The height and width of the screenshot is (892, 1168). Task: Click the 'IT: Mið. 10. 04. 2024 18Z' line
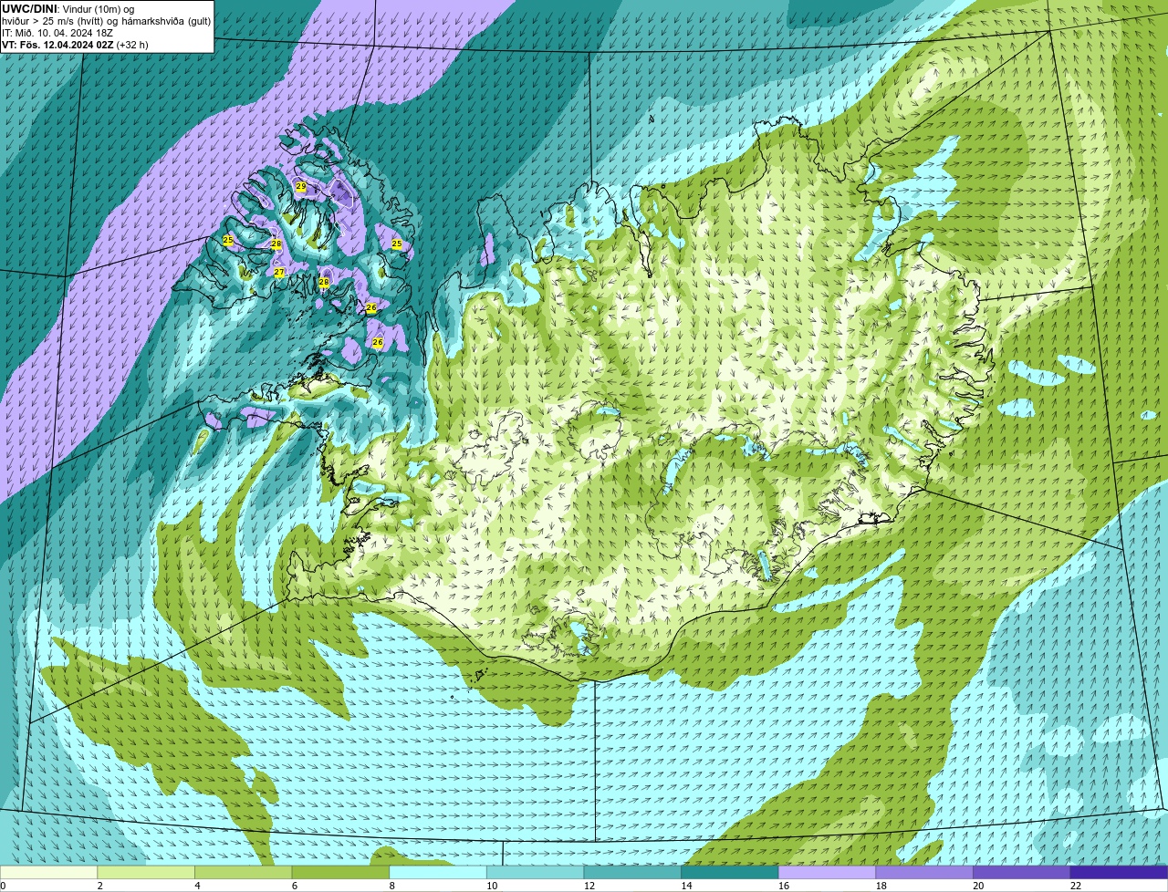57,33
